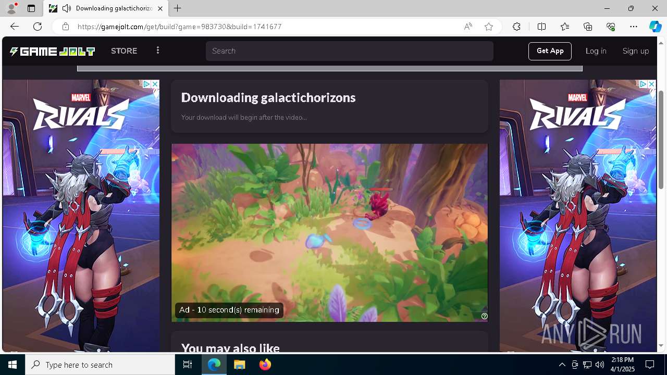The width and height of the screenshot is (667, 375).
Task: Click the gamejolt.com address bar URL
Action: pyautogui.click(x=179, y=27)
